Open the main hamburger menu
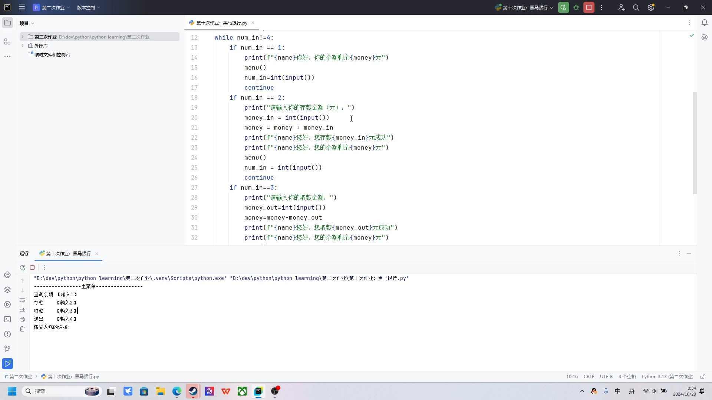The height and width of the screenshot is (400, 712). [22, 7]
